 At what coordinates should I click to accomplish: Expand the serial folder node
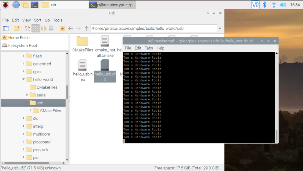[27, 95]
